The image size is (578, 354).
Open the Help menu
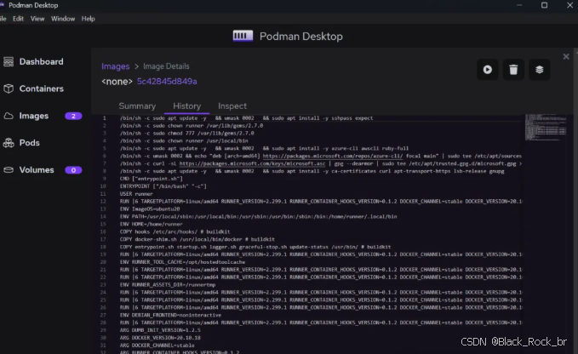(x=88, y=19)
